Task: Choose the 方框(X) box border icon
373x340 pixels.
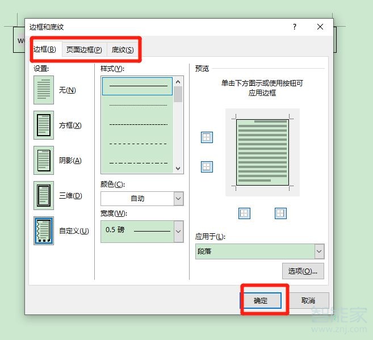Action: tap(44, 125)
